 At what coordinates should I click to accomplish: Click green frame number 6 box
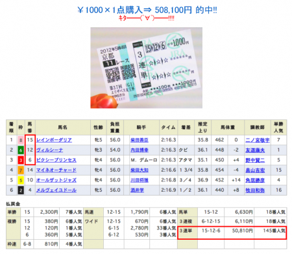coord(21,150)
